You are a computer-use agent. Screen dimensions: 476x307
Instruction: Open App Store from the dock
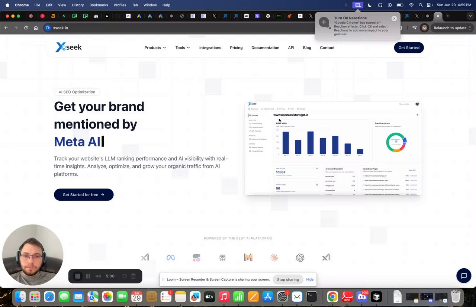(268, 297)
